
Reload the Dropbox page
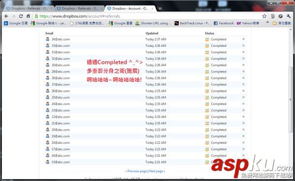pyautogui.click(x=21, y=16)
